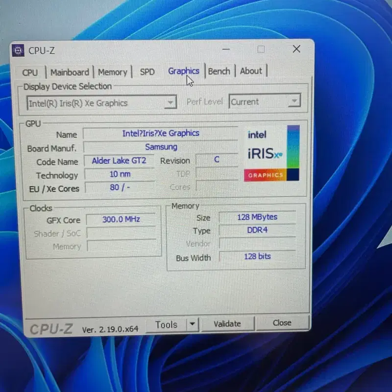Image resolution: width=392 pixels, height=392 pixels.
Task: Switch to the Bench tab
Action: tap(219, 71)
